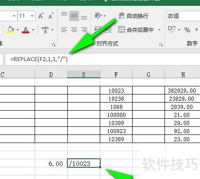The image size is (200, 179).
Task: Select the active cell showing /10023
Action: point(84,163)
